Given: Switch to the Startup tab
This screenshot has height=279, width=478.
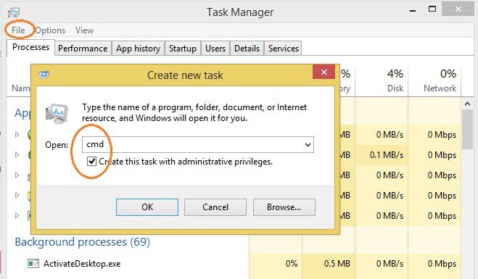Looking at the screenshot, I should 183,49.
